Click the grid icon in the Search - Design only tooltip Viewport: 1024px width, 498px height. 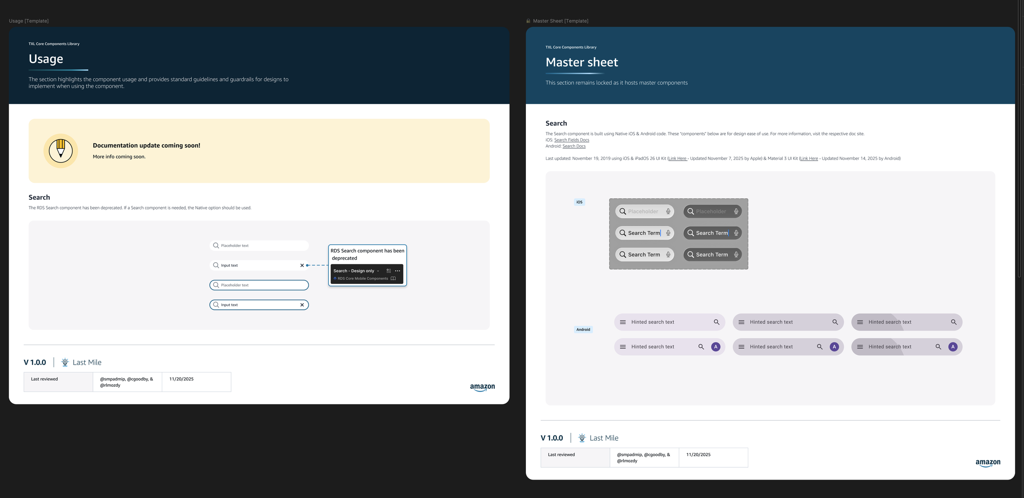[389, 271]
